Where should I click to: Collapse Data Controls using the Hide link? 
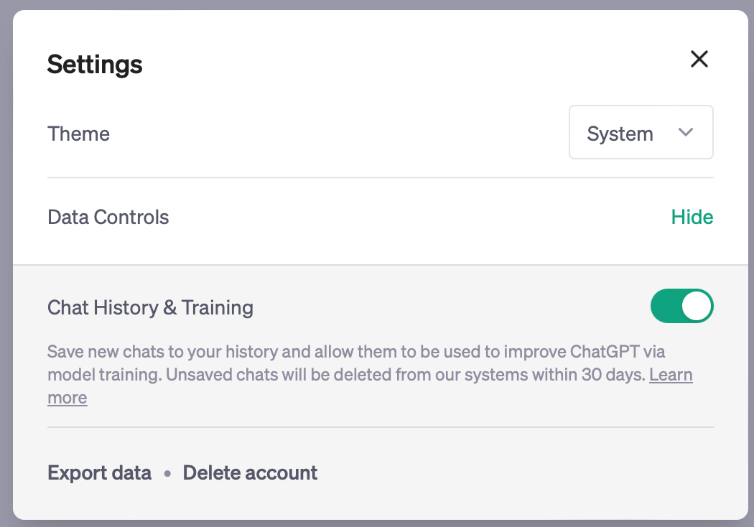[x=692, y=217]
